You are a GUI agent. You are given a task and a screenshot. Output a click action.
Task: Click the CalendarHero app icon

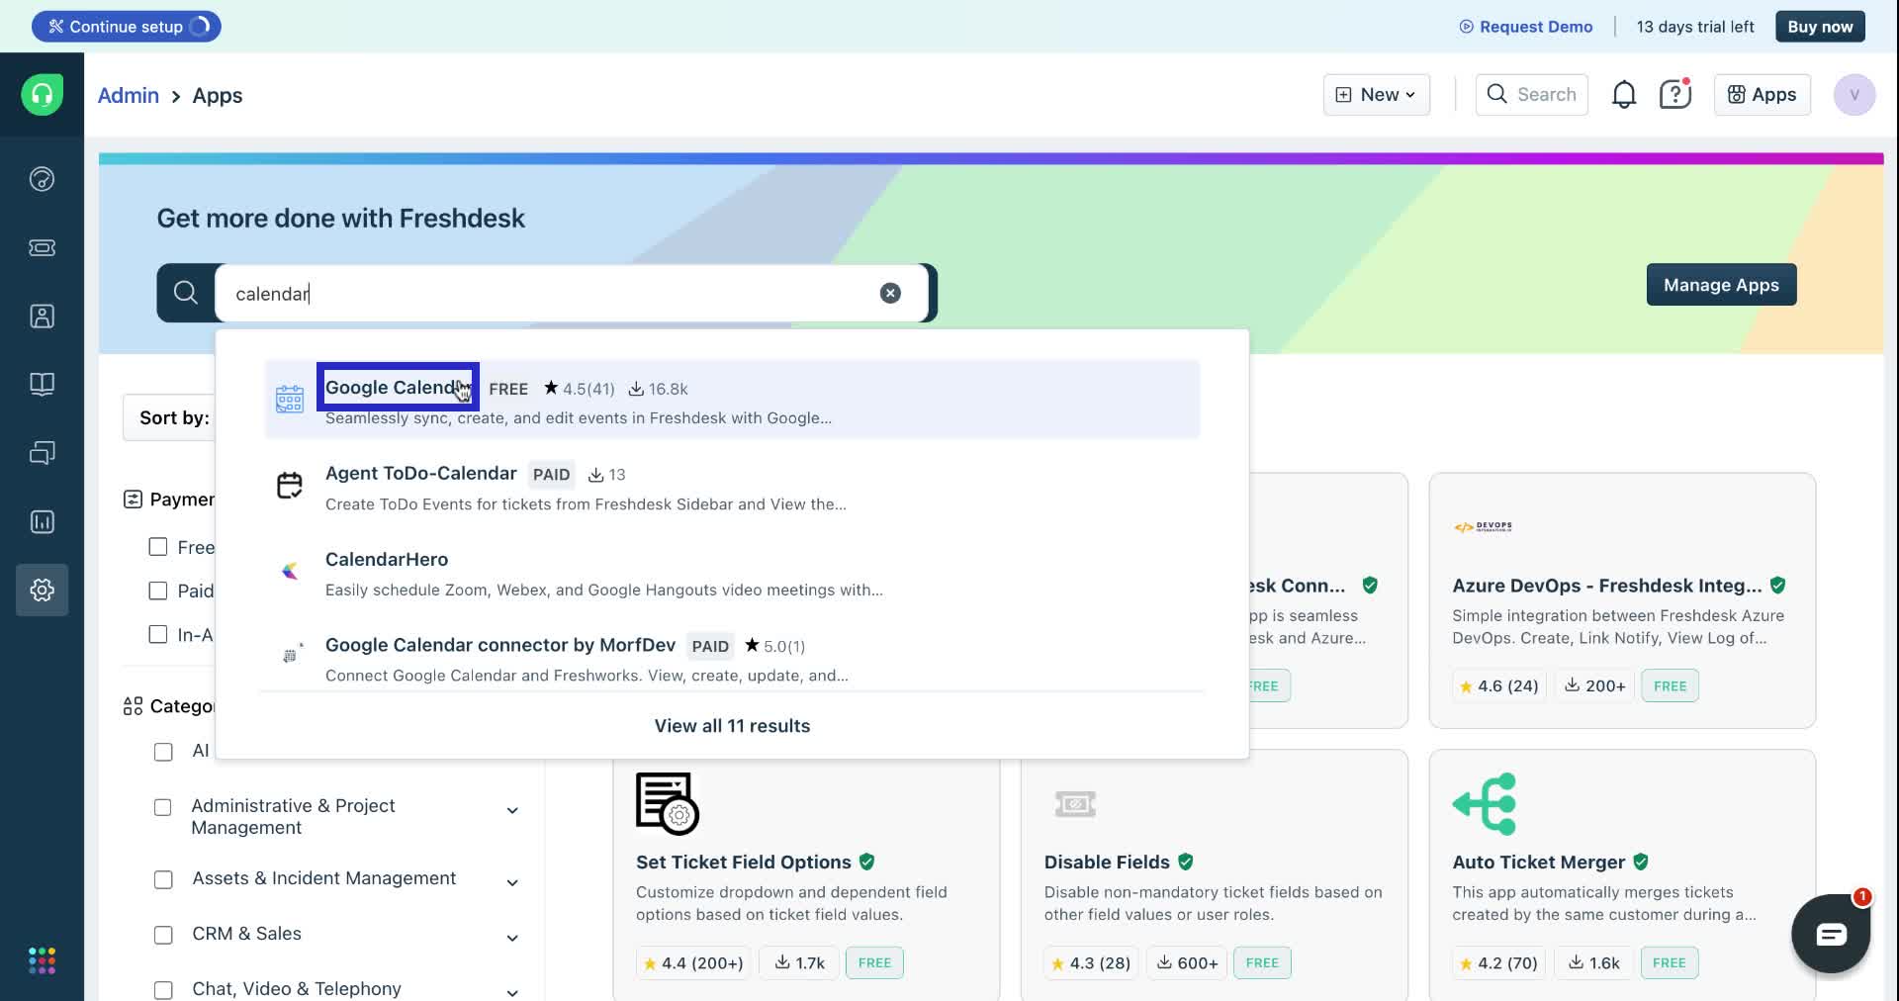point(290,571)
